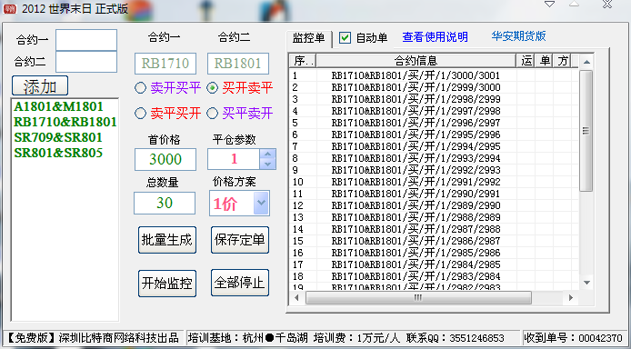631x349 pixels.
Task: Select row 2 with prices 2999/3000
Action: click(x=434, y=87)
